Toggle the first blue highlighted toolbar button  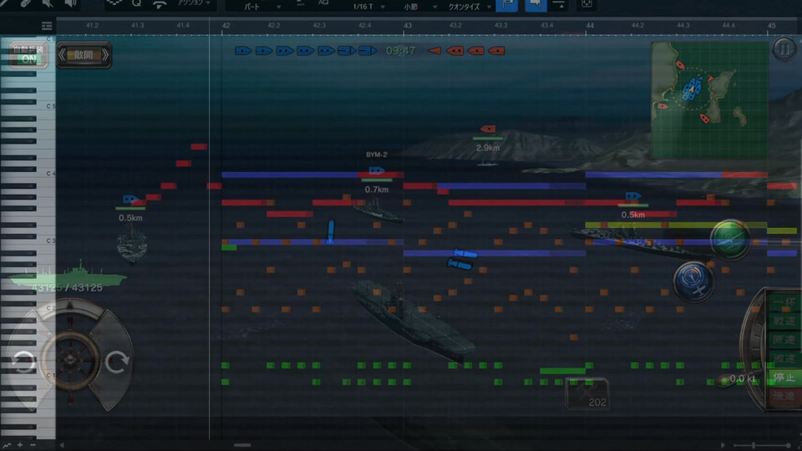click(507, 5)
